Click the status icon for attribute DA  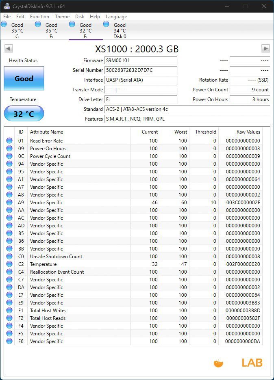[9, 287]
